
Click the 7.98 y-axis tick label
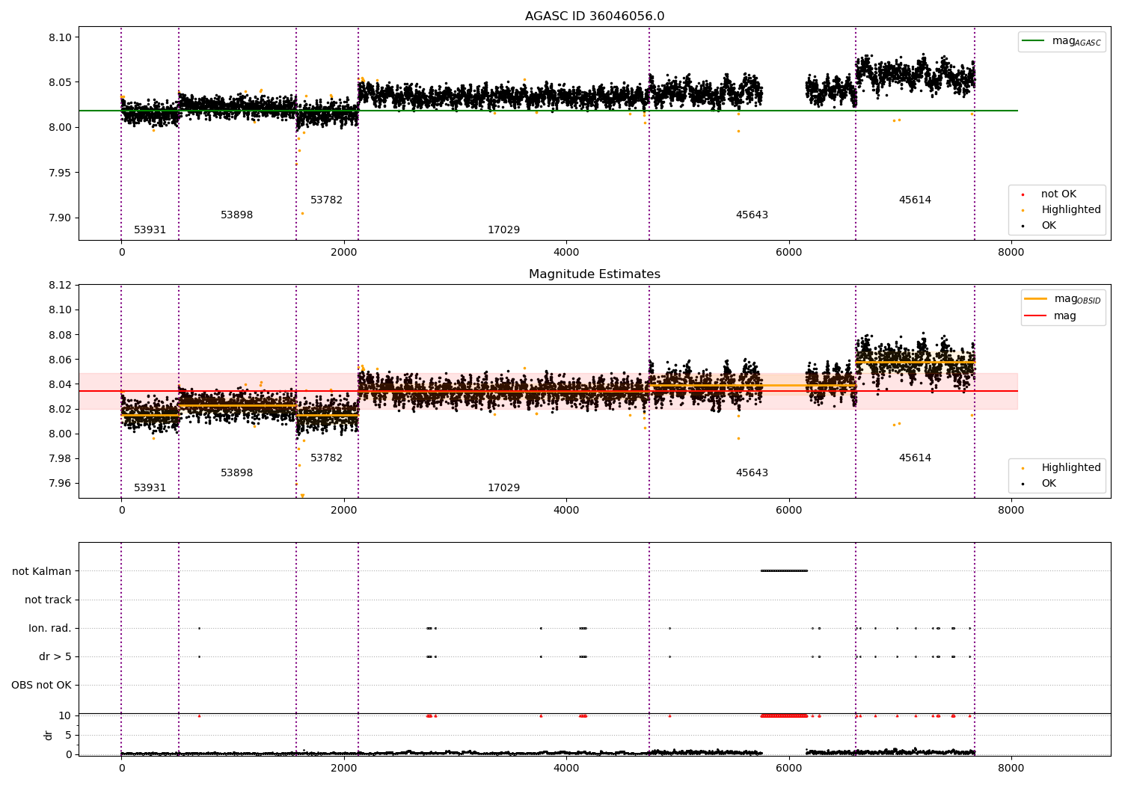[60, 459]
